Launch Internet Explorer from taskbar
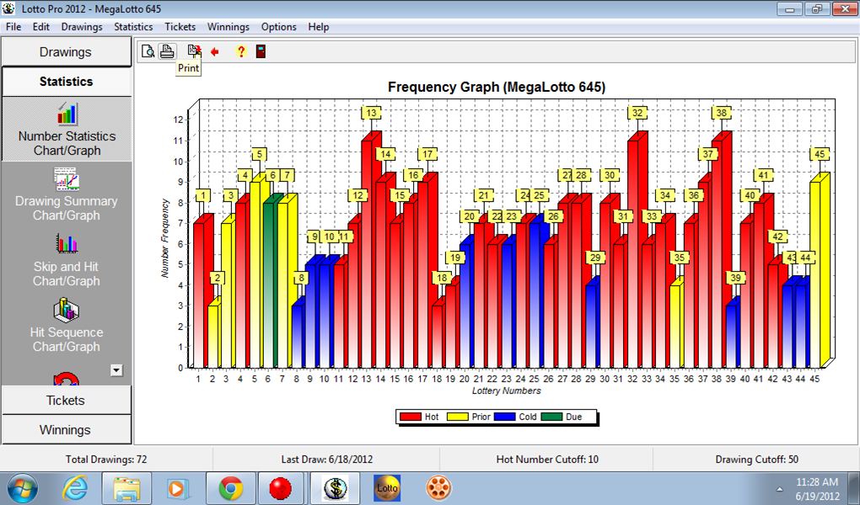This screenshot has height=505, width=860. (75, 488)
